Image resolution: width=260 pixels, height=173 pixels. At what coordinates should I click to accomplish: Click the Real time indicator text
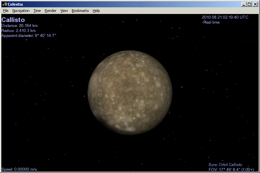[x=211, y=22]
